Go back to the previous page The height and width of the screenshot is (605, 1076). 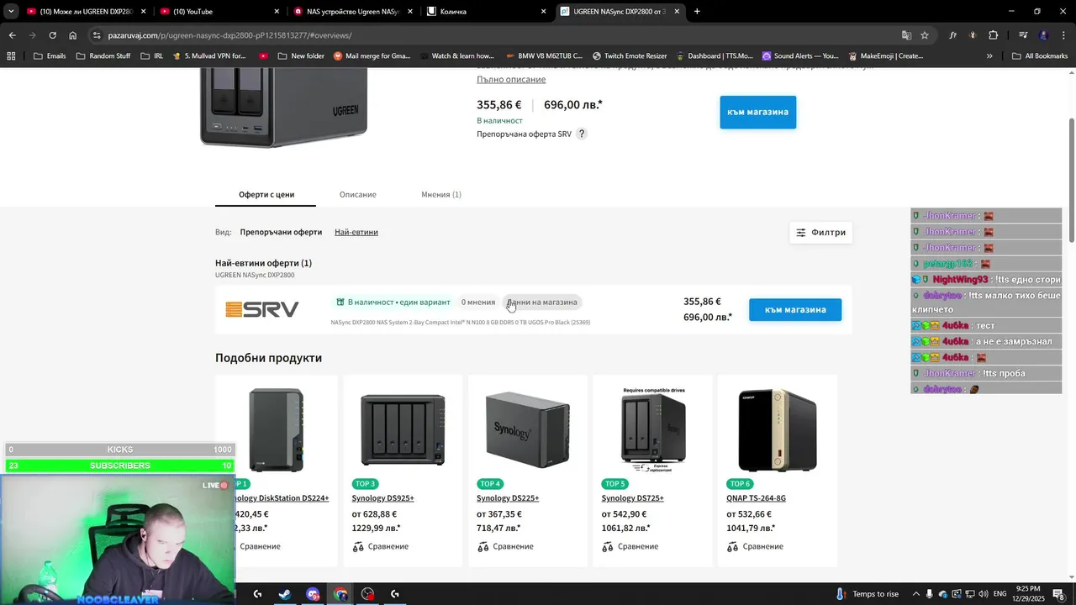(12, 35)
